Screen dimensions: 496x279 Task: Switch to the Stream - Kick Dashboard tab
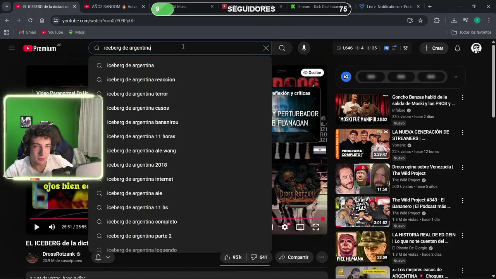pos(320,7)
